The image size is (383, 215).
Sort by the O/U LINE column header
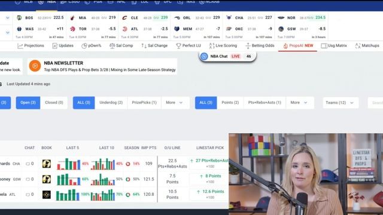pos(172,148)
